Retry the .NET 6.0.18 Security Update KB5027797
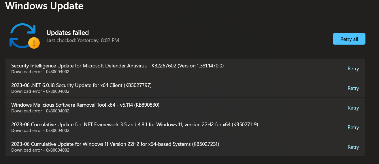379x164 pixels. [353, 88]
